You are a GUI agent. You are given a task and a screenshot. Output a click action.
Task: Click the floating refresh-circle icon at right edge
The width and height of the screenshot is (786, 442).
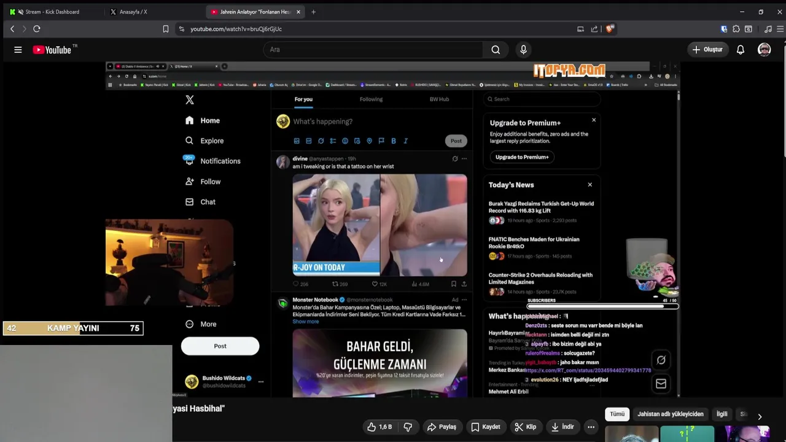point(661,360)
